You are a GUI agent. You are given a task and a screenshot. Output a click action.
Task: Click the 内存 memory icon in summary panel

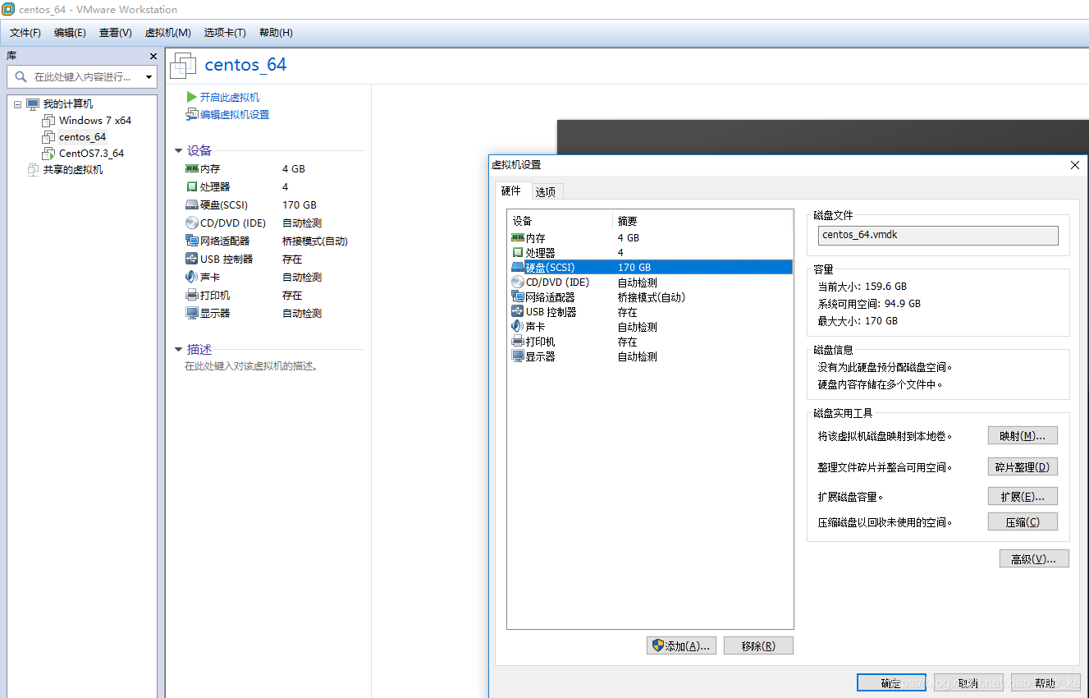[192, 168]
